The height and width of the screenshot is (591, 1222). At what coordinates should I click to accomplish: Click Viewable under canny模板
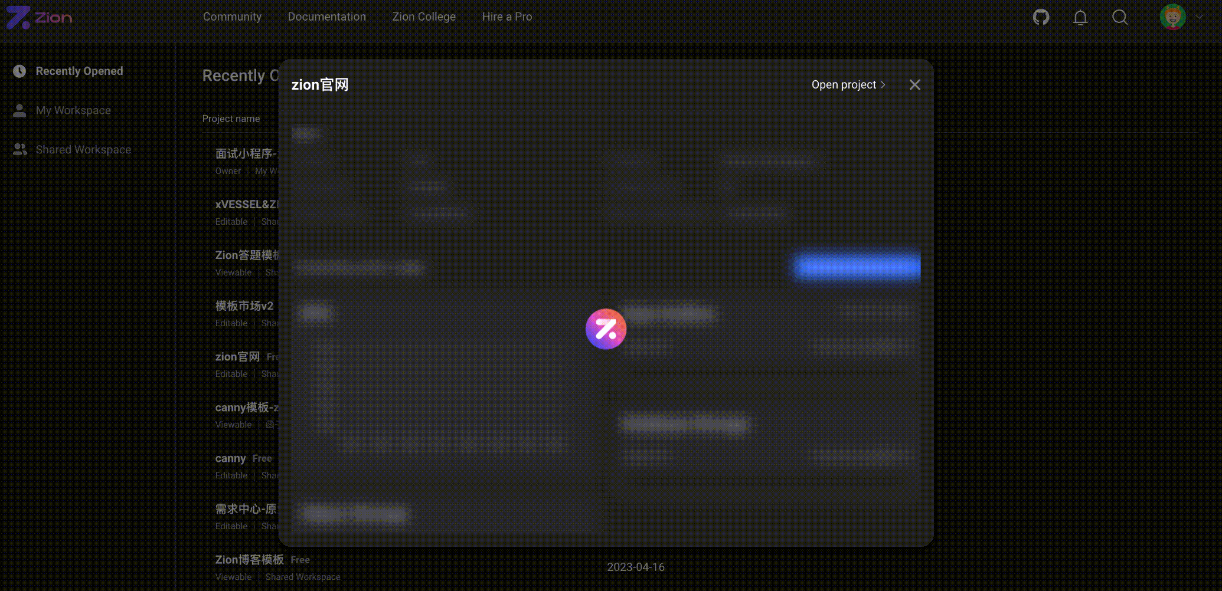(x=233, y=425)
